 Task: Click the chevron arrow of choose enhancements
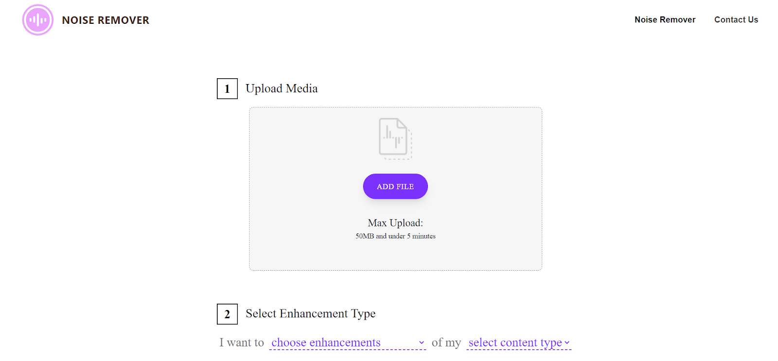[x=422, y=343]
